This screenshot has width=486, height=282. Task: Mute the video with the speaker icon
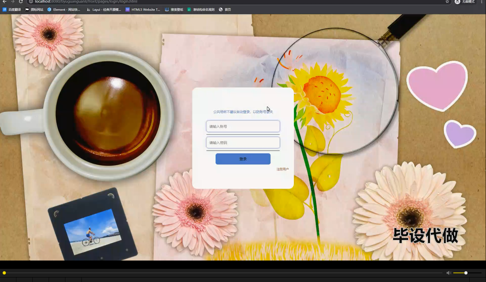448,273
